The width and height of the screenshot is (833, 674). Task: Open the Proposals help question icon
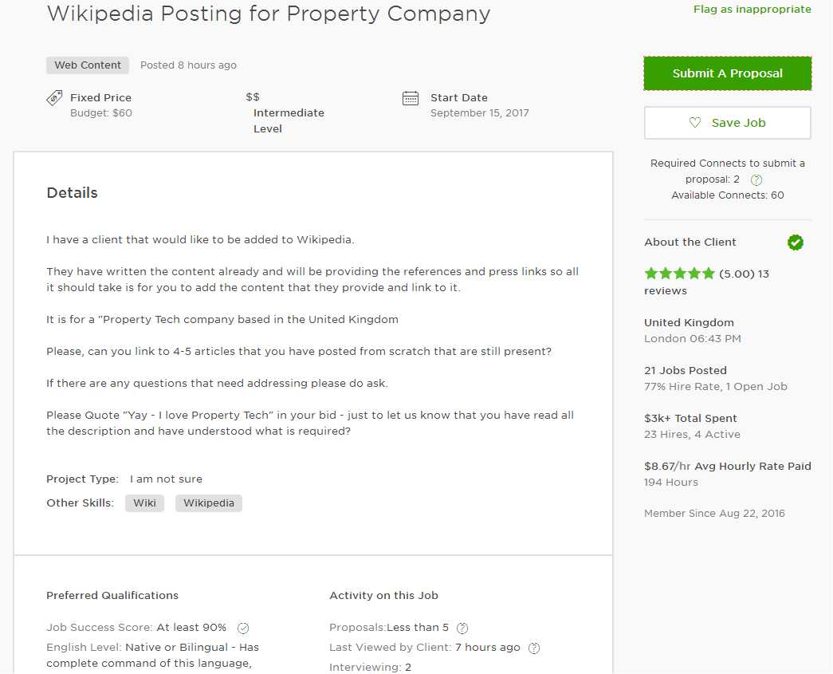[462, 628]
